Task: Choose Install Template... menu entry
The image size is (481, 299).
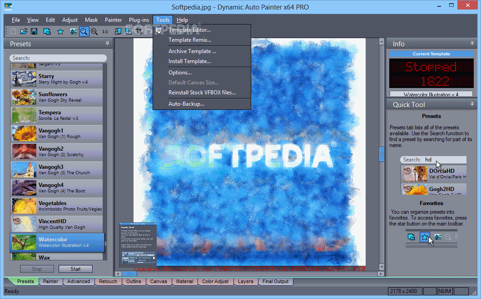Action: pos(202,61)
